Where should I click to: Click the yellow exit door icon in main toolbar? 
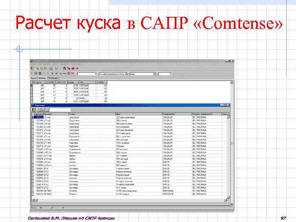tap(32, 68)
